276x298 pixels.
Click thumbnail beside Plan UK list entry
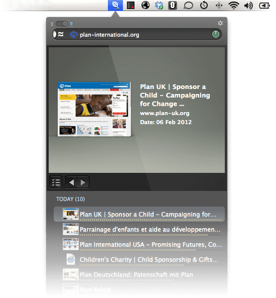pos(70,214)
